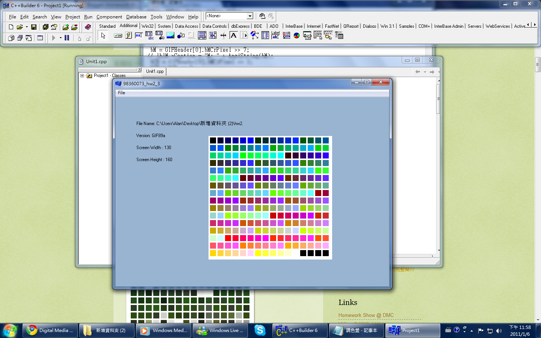Create a new item with New icon

coord(11,27)
